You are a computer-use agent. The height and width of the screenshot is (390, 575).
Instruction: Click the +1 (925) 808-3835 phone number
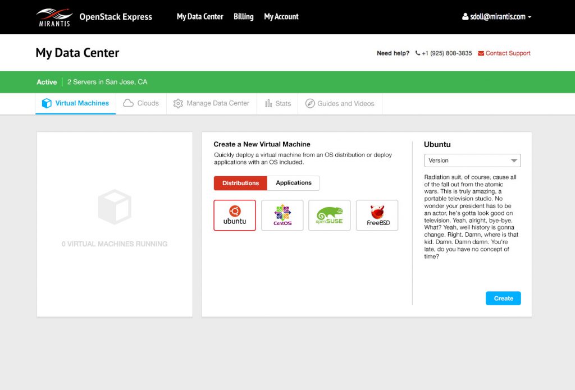pos(446,53)
